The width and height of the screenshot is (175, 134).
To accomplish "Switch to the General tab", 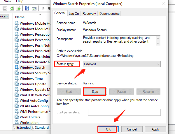I will [60, 13].
